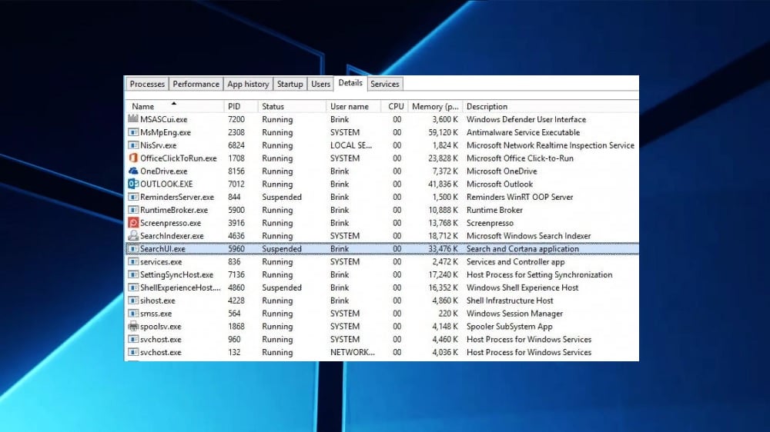Click the Spooler SubSystem App description
Viewport: 770px width, 432px height.
coord(509,327)
